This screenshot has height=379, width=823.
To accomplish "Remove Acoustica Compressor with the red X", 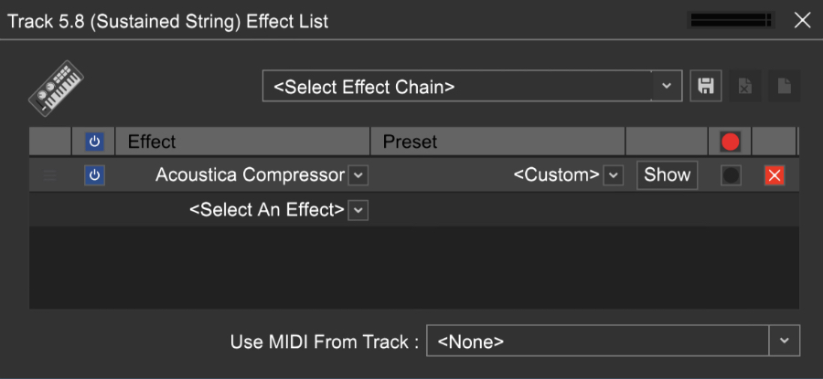I will (x=775, y=175).
